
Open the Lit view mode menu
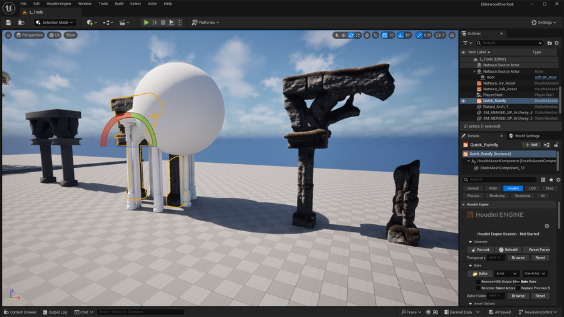click(x=54, y=35)
